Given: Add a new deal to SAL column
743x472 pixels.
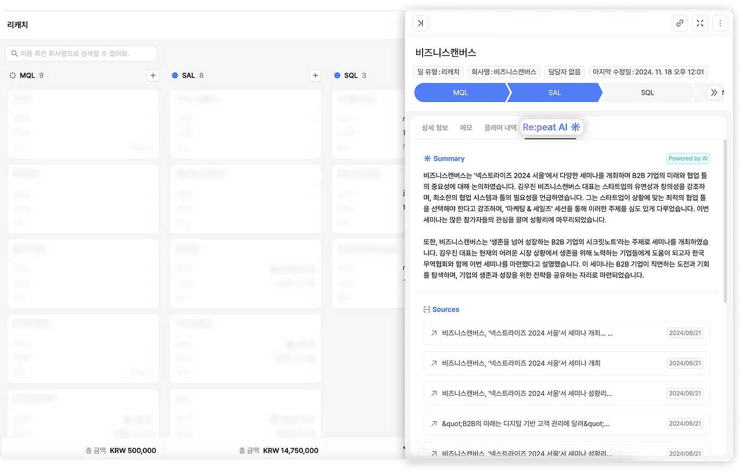Looking at the screenshot, I should (x=315, y=75).
